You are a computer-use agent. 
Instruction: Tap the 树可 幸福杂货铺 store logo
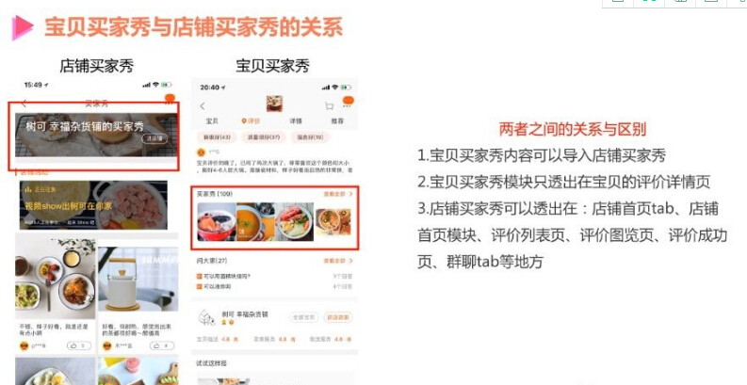(206, 317)
